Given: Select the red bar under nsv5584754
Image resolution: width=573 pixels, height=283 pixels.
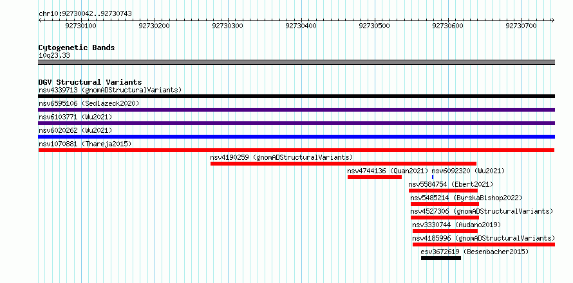Looking at the screenshot, I should (444, 191).
